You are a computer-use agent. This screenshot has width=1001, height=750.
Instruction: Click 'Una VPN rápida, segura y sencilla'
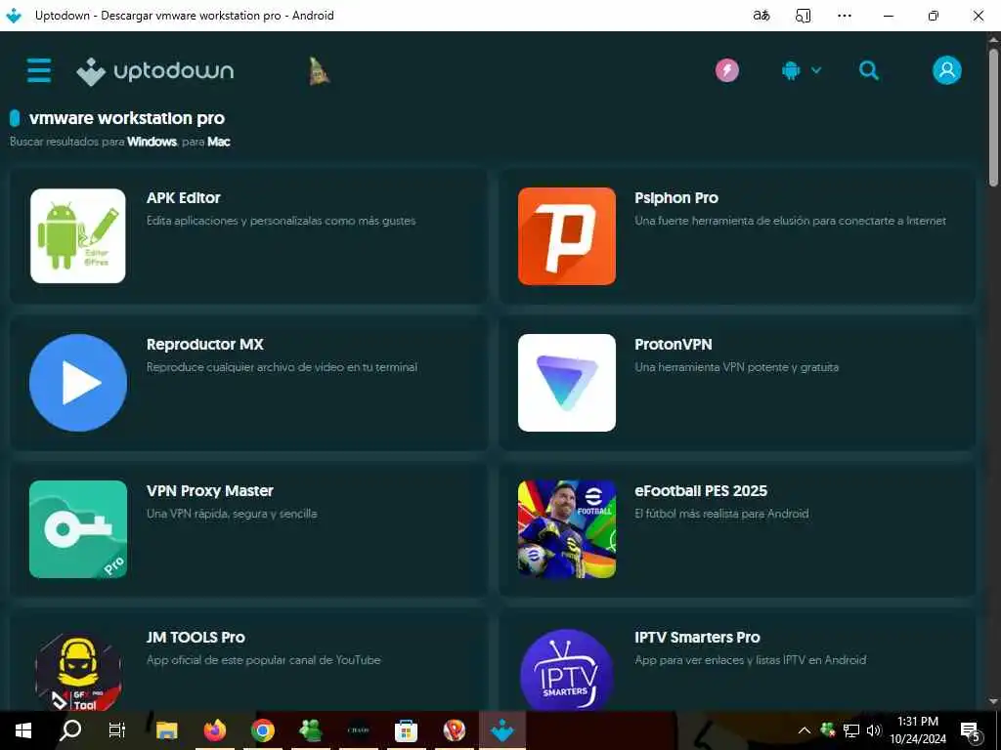click(232, 514)
